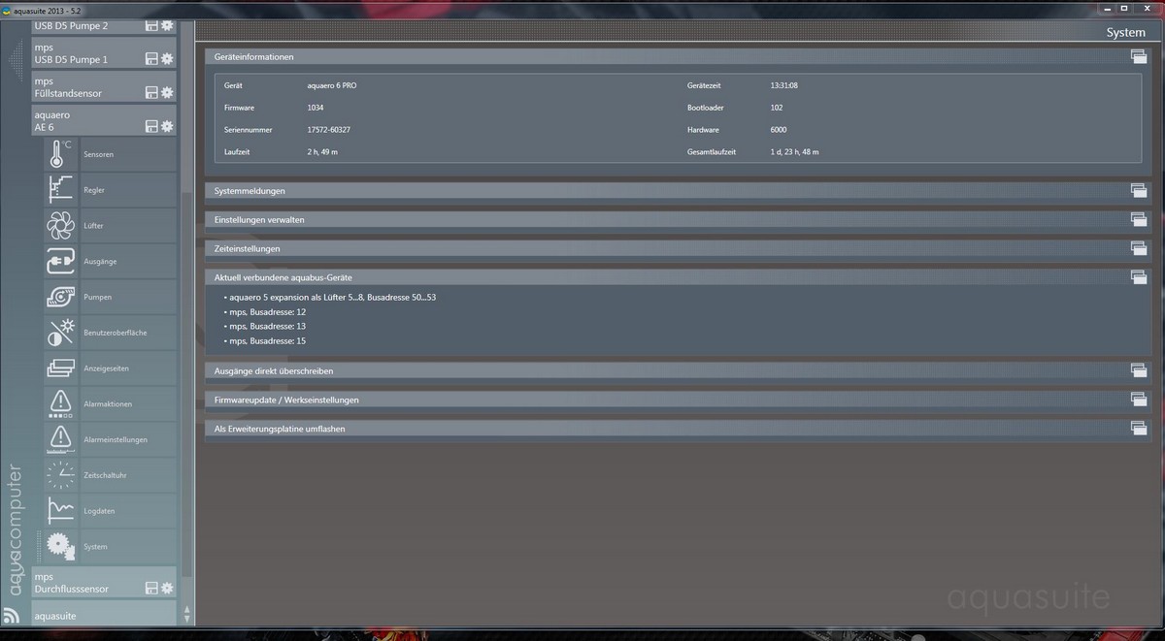Click the save icon for Füllstandsensor
This screenshot has width=1165, height=641.
151,93
